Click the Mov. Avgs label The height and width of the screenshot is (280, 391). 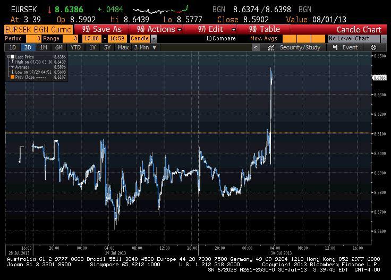point(263,38)
